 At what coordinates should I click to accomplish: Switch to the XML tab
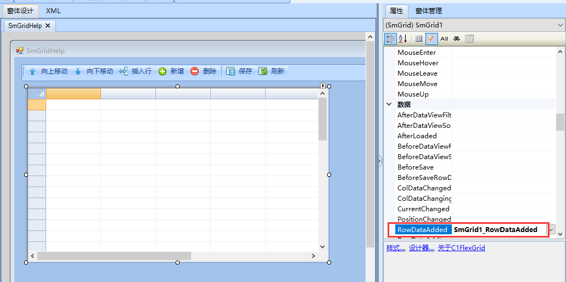click(53, 11)
